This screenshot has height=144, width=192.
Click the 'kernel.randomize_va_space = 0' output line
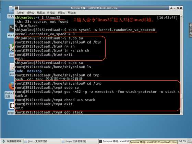[x=45, y=34]
